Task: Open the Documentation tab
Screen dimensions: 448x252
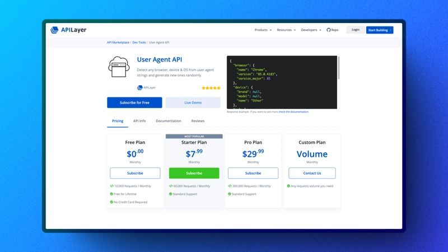Action: point(169,121)
